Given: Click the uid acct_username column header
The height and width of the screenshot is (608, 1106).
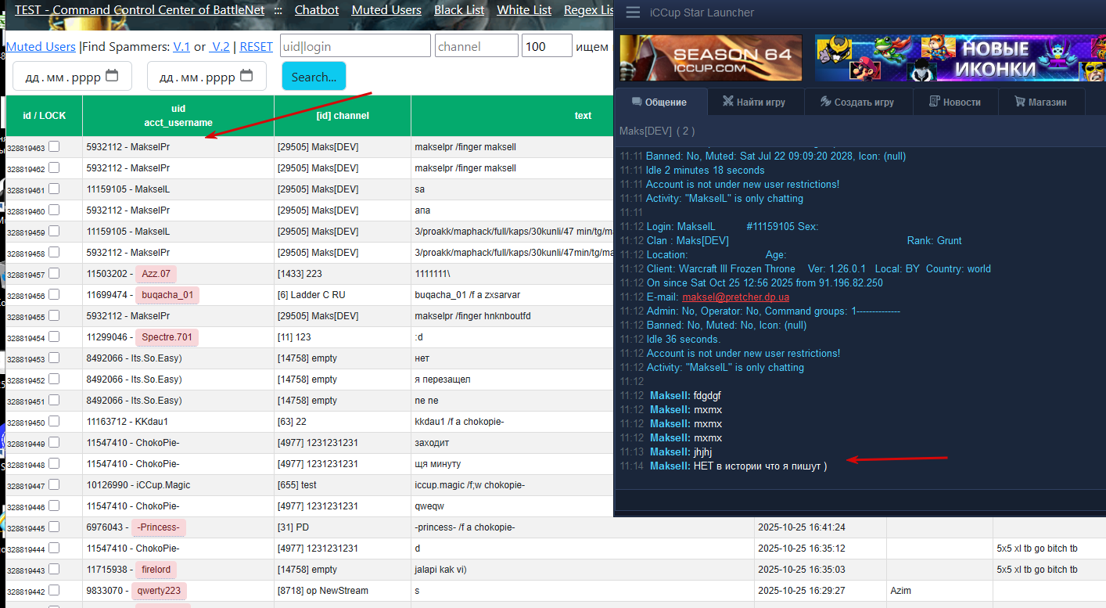Looking at the screenshot, I should 178,116.
